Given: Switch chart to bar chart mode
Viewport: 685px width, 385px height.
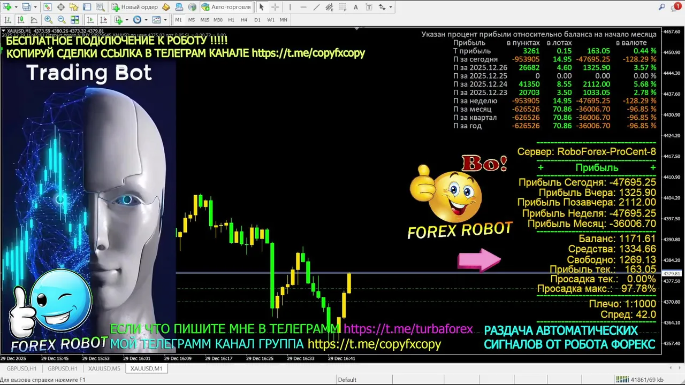Looking at the screenshot, I should tap(7, 20).
